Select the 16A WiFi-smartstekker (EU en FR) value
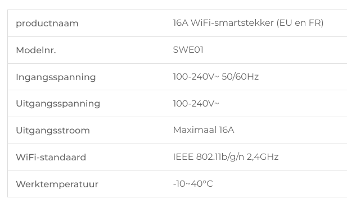This screenshot has height=217, width=347. tap(248, 23)
